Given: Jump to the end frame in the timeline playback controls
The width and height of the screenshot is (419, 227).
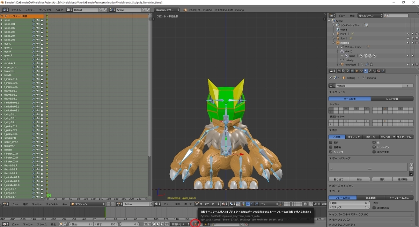Looking at the screenshot, I should coord(166,224).
